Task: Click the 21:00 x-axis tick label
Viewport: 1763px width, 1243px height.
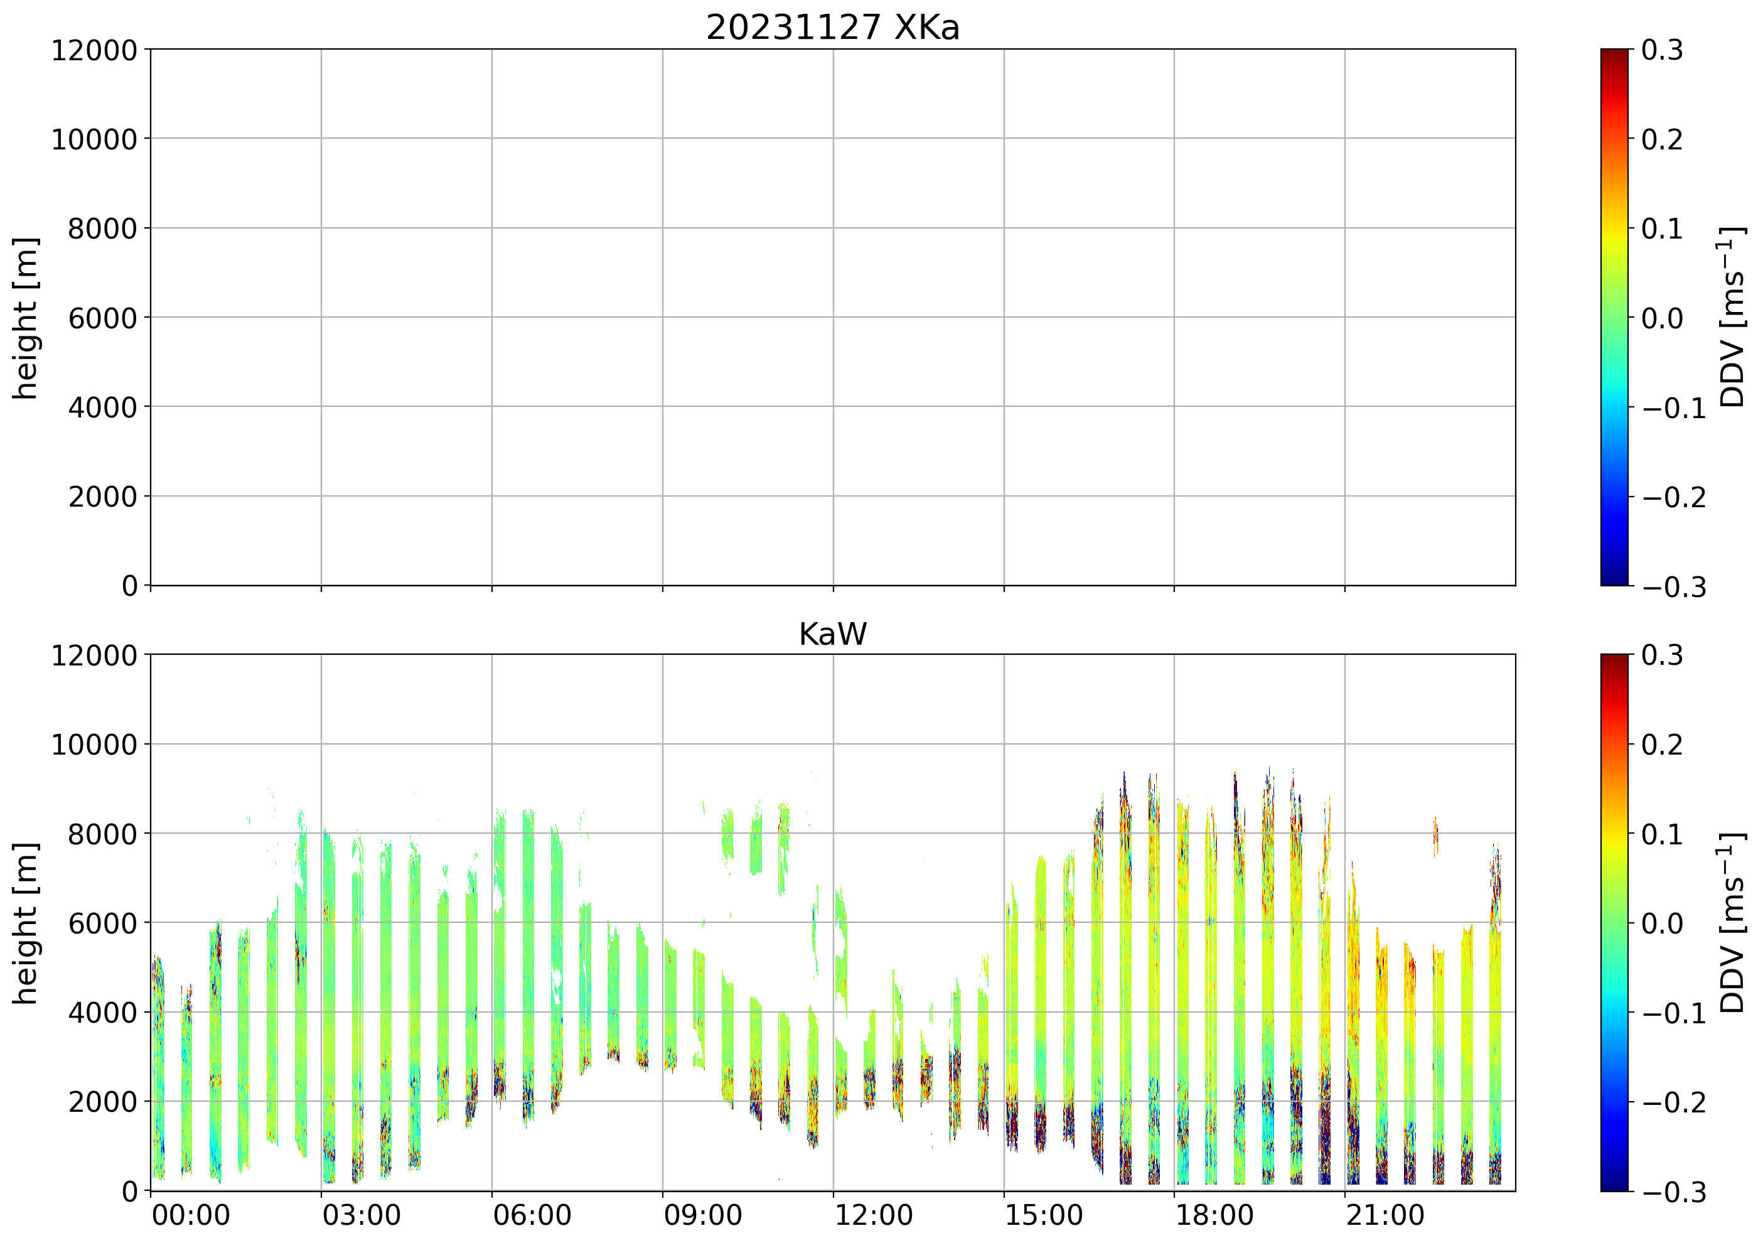Action: [x=1385, y=1216]
